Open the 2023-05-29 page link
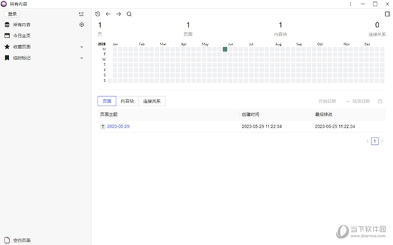393x245 pixels. pyautogui.click(x=119, y=126)
